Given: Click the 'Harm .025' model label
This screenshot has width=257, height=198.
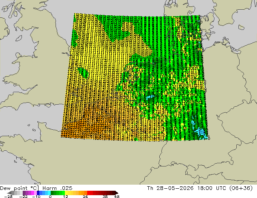Looking at the screenshot, I should coord(58,188).
